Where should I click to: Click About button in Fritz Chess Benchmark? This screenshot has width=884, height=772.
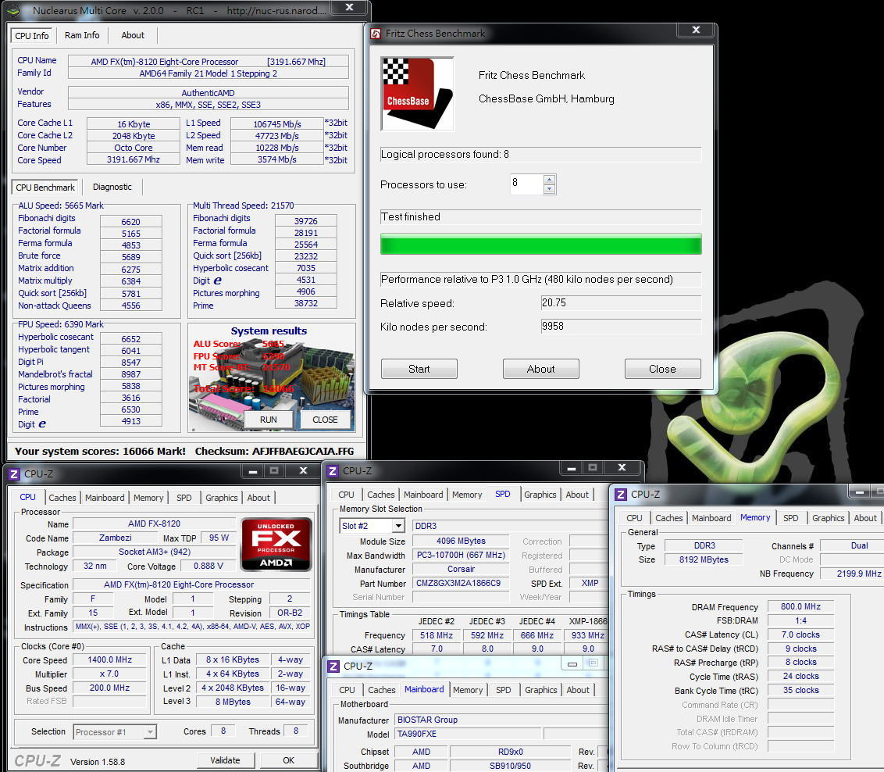[540, 369]
